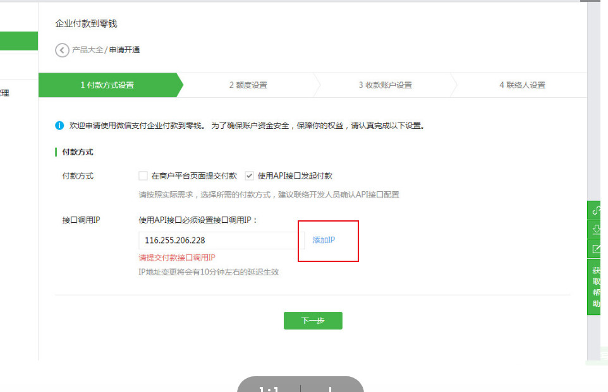Check 在商户平台页面提交付款 option
The image size is (608, 392).
pyautogui.click(x=143, y=176)
